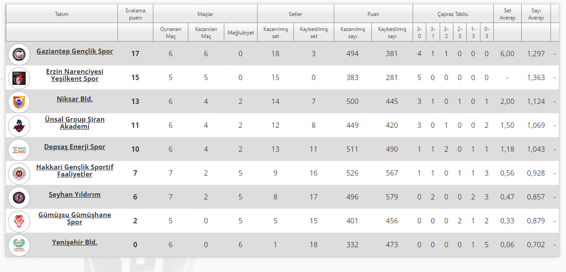The image size is (566, 272).
Task: Open the Gaziantep Gençlik Spor team link
Action: 74,51
